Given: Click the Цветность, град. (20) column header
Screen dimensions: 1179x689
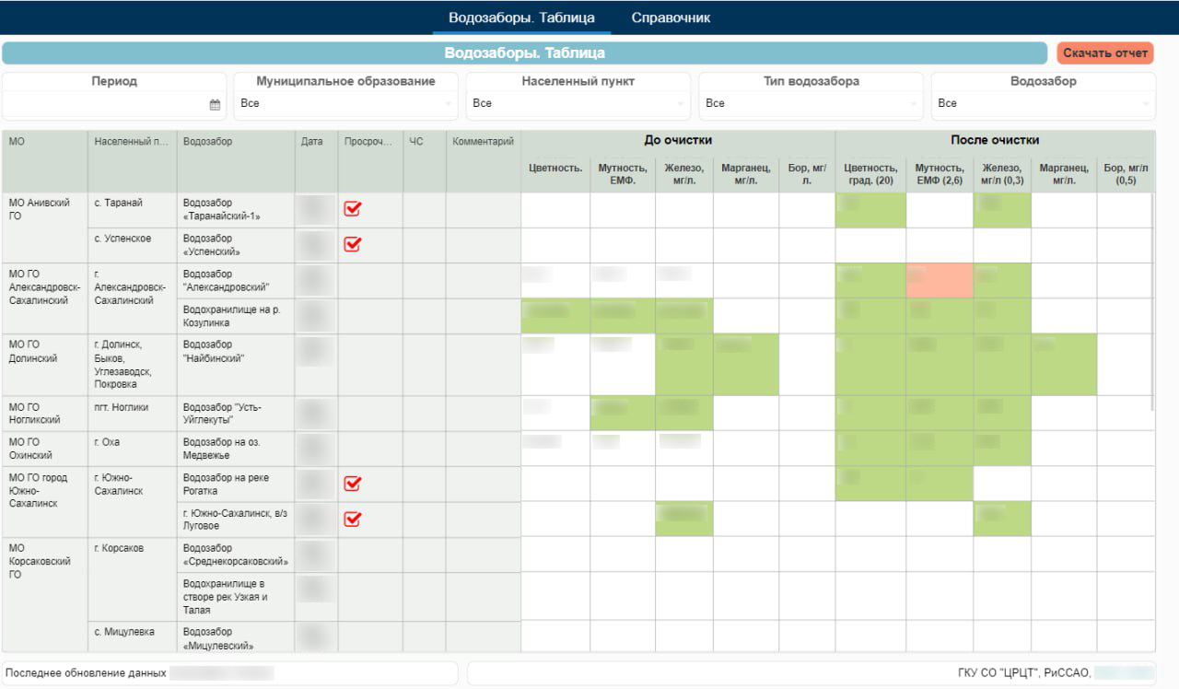Looking at the screenshot, I should [870, 173].
